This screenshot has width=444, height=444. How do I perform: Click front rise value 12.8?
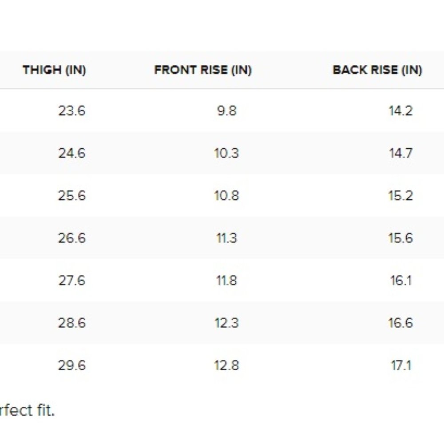point(226,365)
